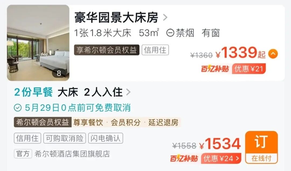Open the 优惠¥24 discount details
Image resolution: width=291 pixels, height=171 pixels.
[x=221, y=159]
